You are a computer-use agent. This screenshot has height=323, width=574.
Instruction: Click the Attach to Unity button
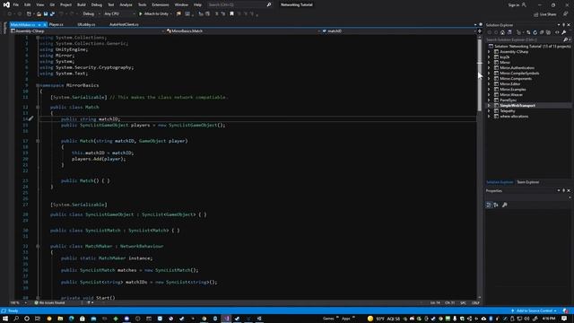154,14
